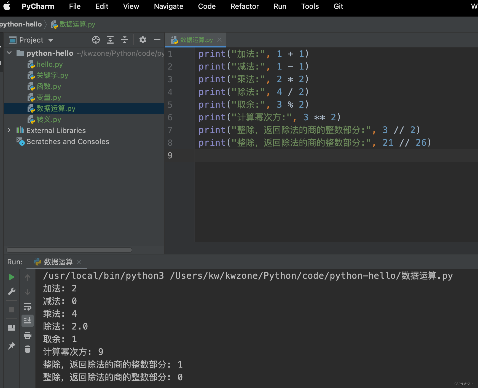Open the Tools menu

(x=310, y=6)
